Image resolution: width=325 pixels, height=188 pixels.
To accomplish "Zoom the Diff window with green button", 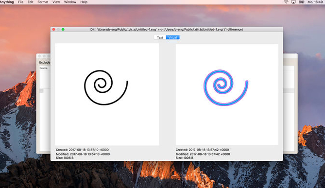I will click(63, 30).
